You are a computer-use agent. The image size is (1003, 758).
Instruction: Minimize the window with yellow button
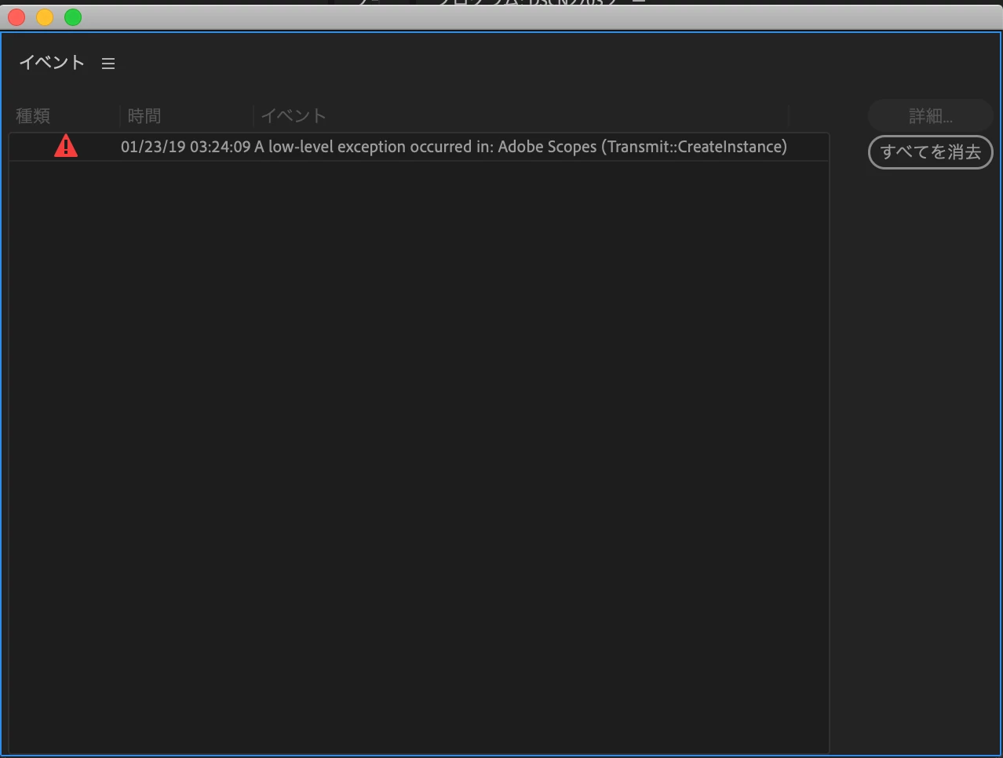[45, 17]
